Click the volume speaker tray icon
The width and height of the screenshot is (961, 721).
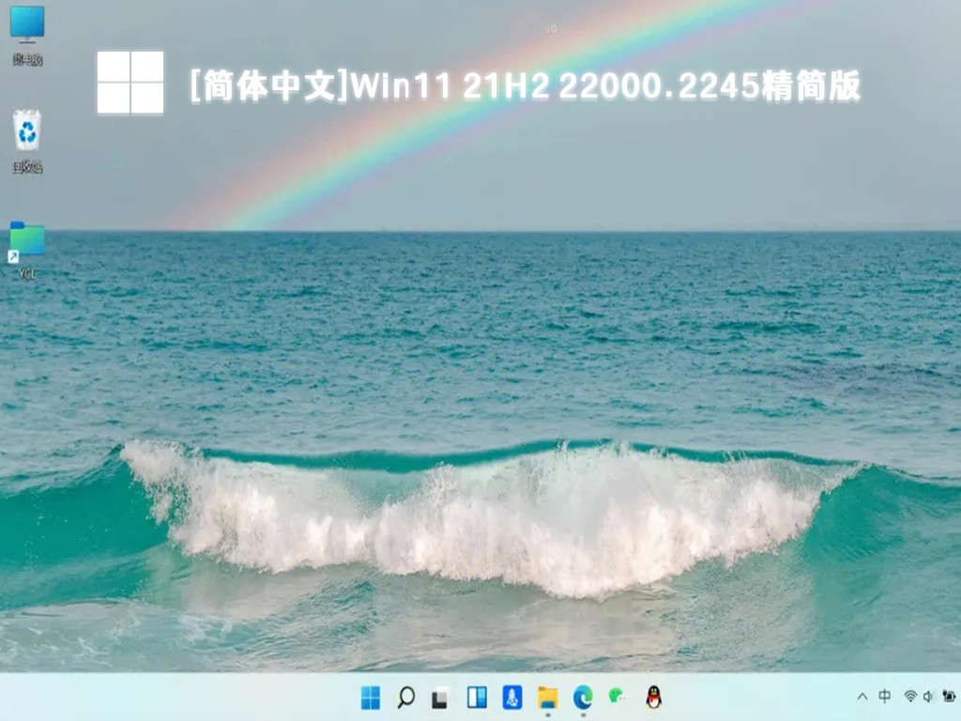[927, 697]
